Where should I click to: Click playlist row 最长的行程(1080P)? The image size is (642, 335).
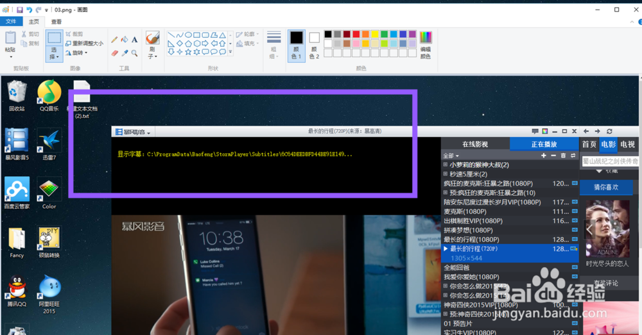[510, 240]
